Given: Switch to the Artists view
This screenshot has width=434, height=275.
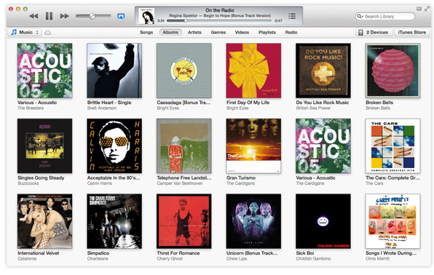Looking at the screenshot, I should pyautogui.click(x=194, y=32).
